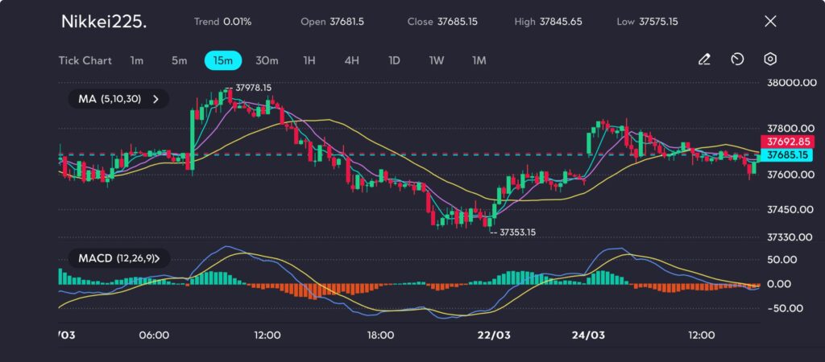The height and width of the screenshot is (362, 825).
Task: Select the active 15m timeframe
Action: tap(223, 60)
